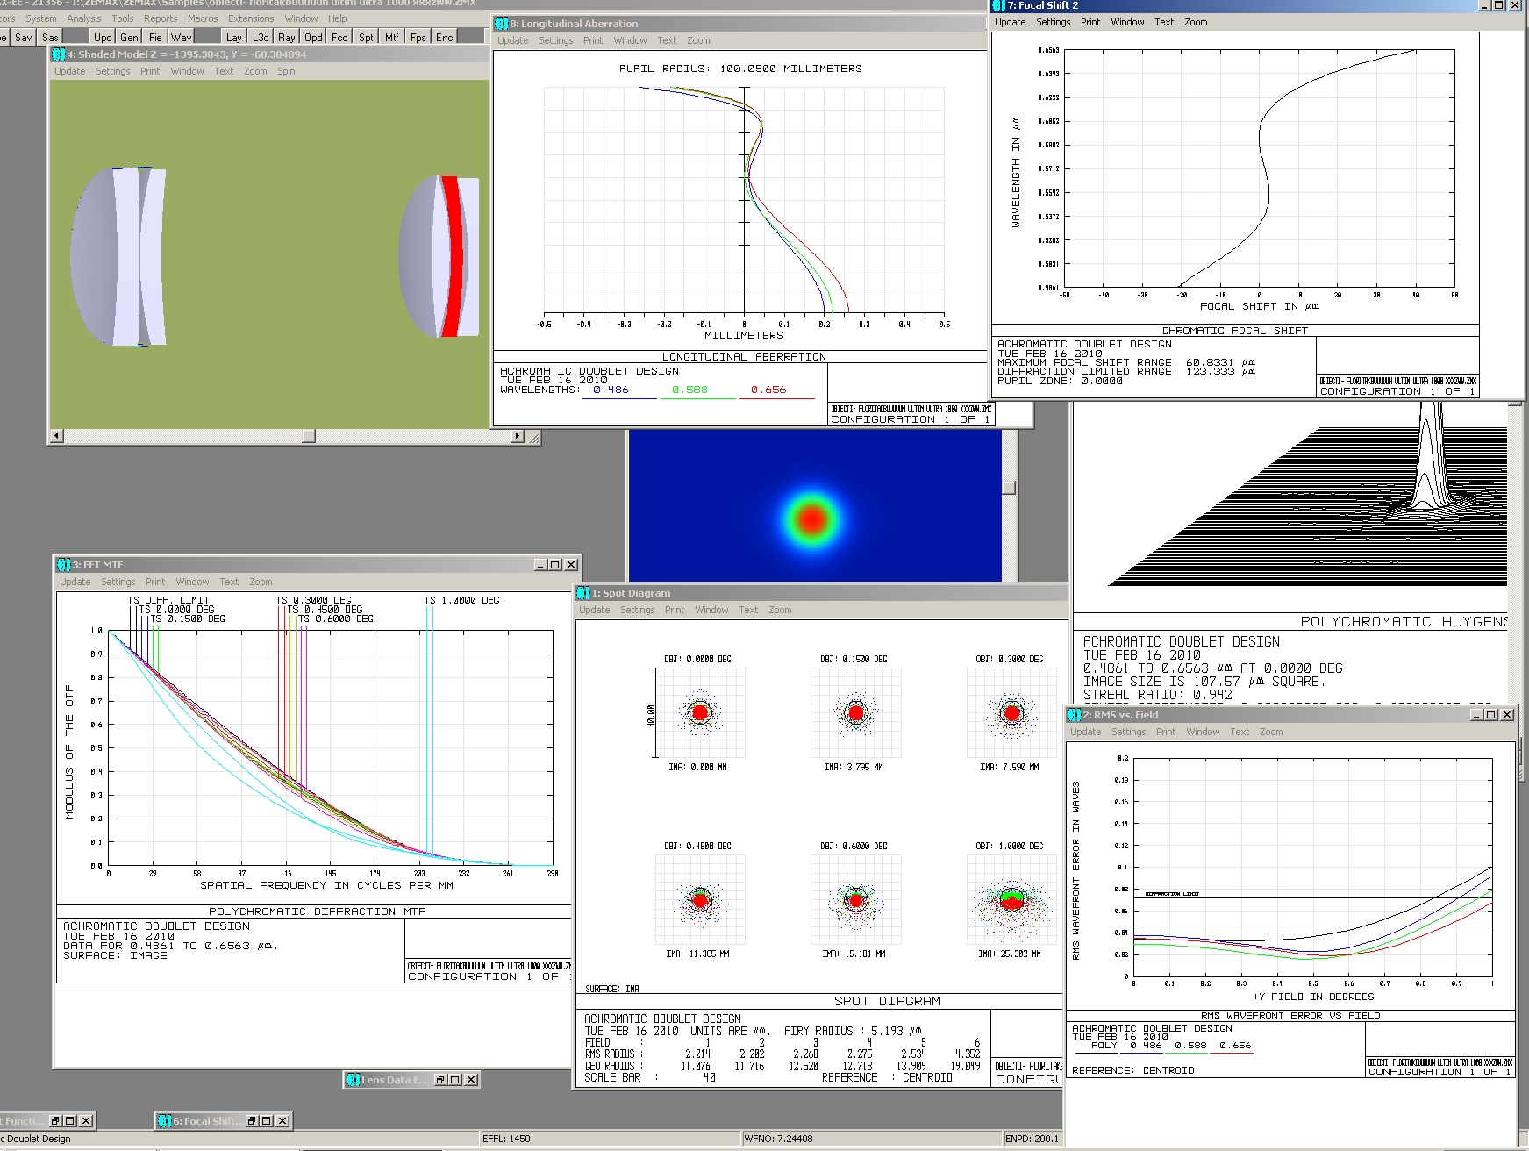Open the Analysis menu
This screenshot has width=1529, height=1151.
tap(84, 18)
